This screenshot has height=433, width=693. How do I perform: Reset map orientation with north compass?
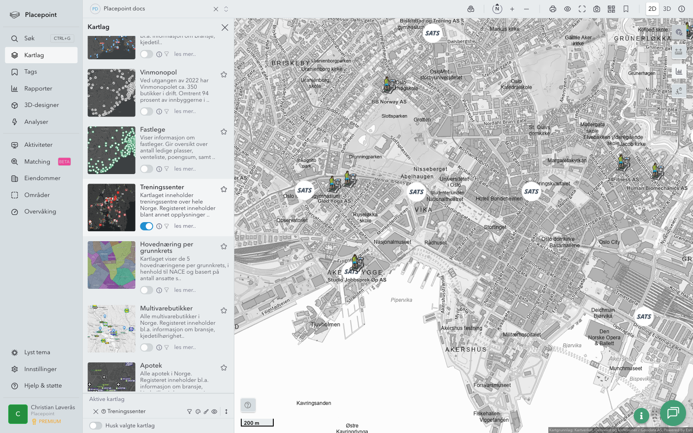pyautogui.click(x=497, y=9)
